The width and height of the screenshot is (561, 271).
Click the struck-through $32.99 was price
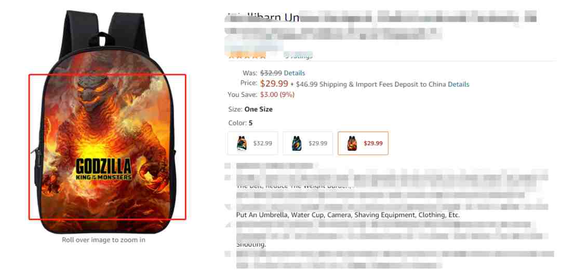pyautogui.click(x=271, y=73)
